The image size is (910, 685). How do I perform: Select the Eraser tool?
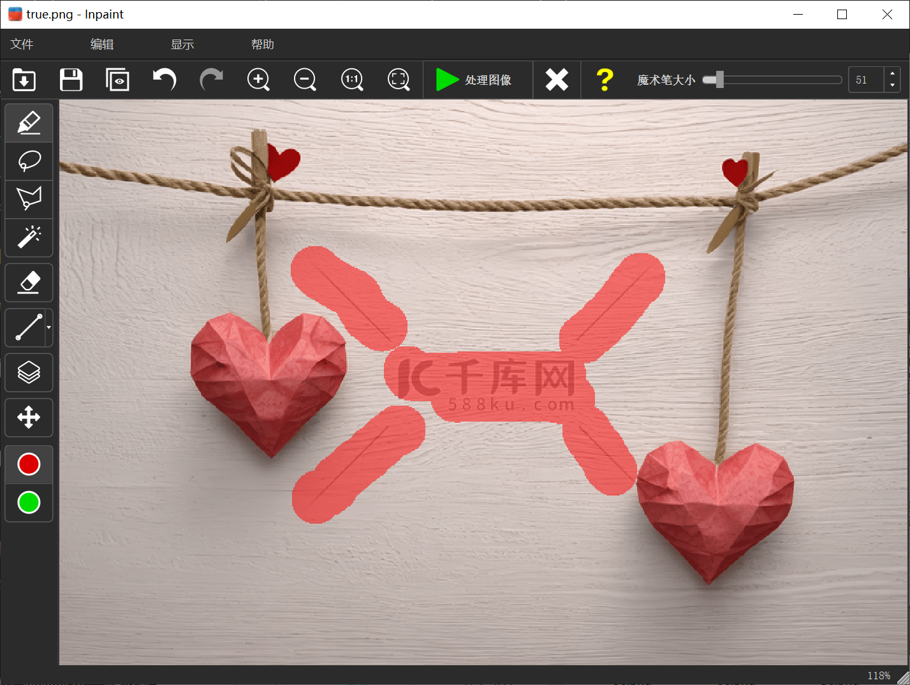[29, 283]
